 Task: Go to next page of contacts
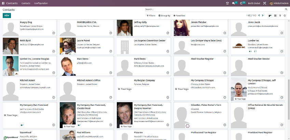click(263, 16)
